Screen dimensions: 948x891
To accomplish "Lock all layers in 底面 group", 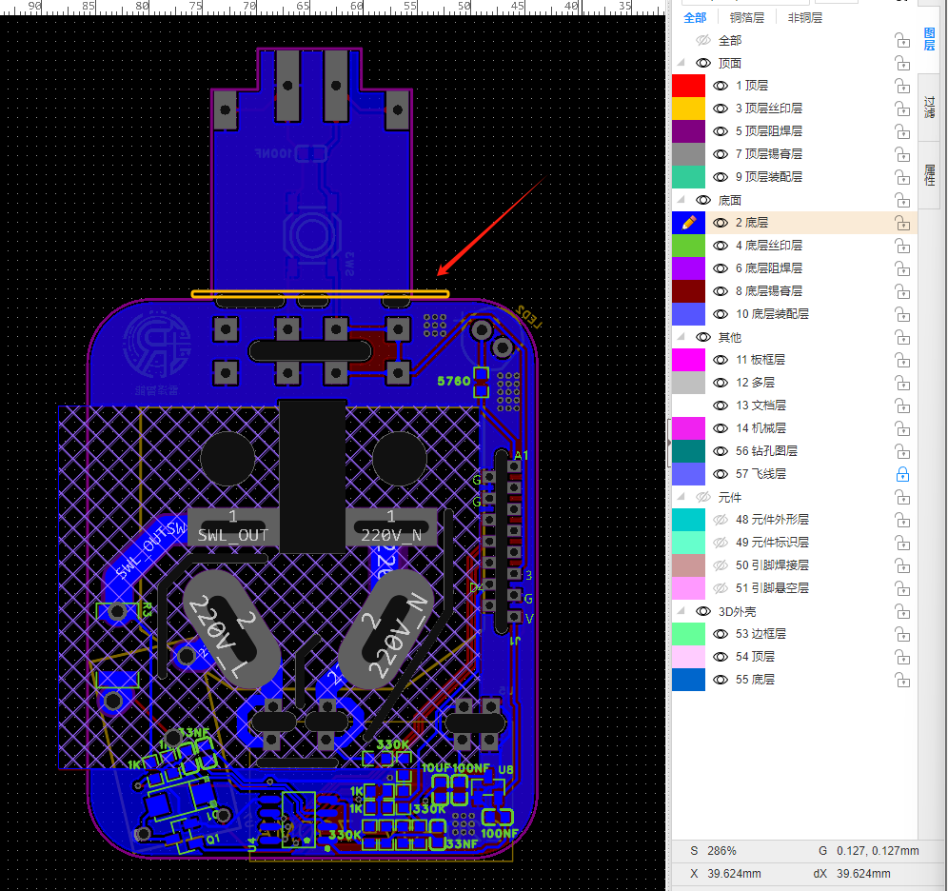I will click(902, 201).
